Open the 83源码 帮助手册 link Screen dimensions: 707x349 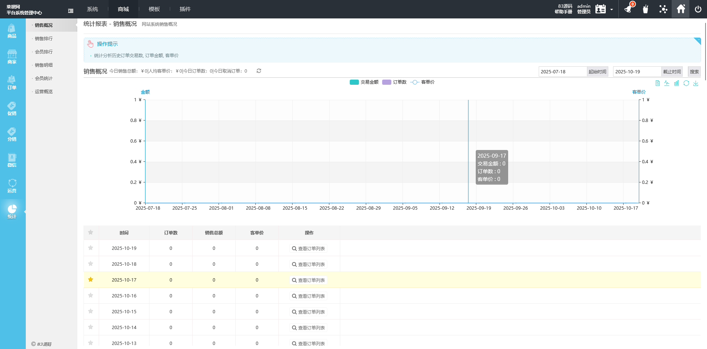click(563, 9)
